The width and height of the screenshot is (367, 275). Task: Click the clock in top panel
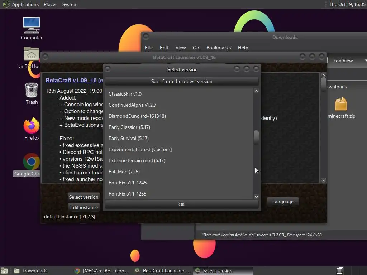(x=347, y=4)
